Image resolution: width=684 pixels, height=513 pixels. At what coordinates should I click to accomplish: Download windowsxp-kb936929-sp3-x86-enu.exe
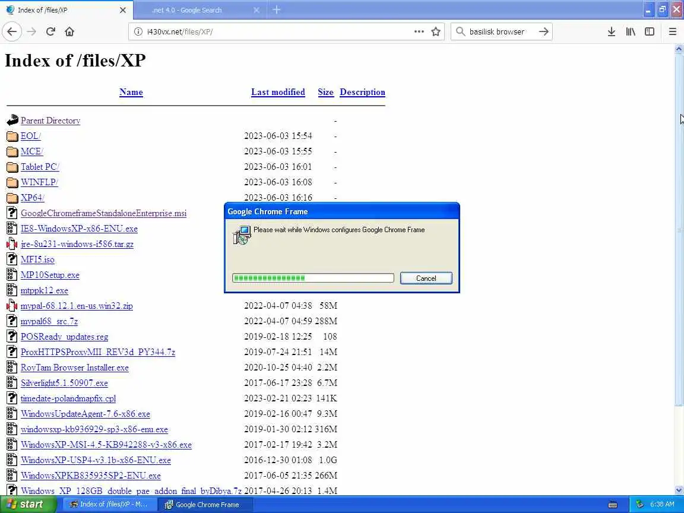click(94, 429)
